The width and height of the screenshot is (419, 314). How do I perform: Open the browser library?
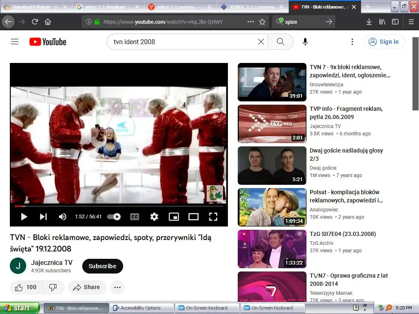382,22
